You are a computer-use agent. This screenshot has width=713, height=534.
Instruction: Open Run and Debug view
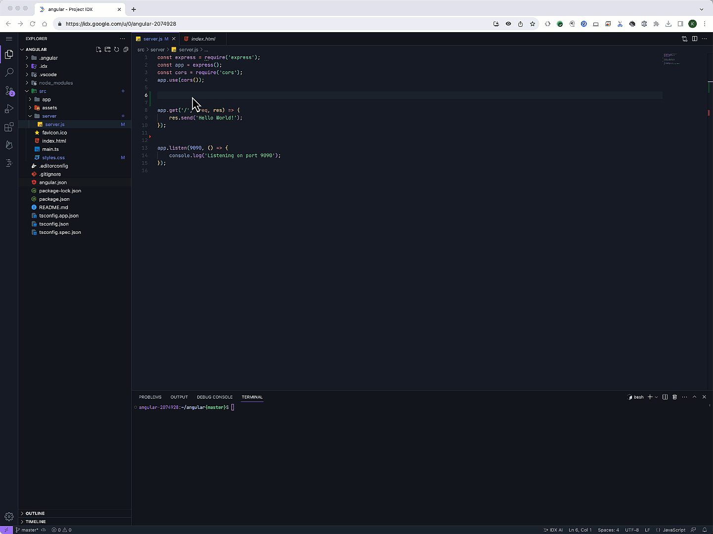point(9,109)
